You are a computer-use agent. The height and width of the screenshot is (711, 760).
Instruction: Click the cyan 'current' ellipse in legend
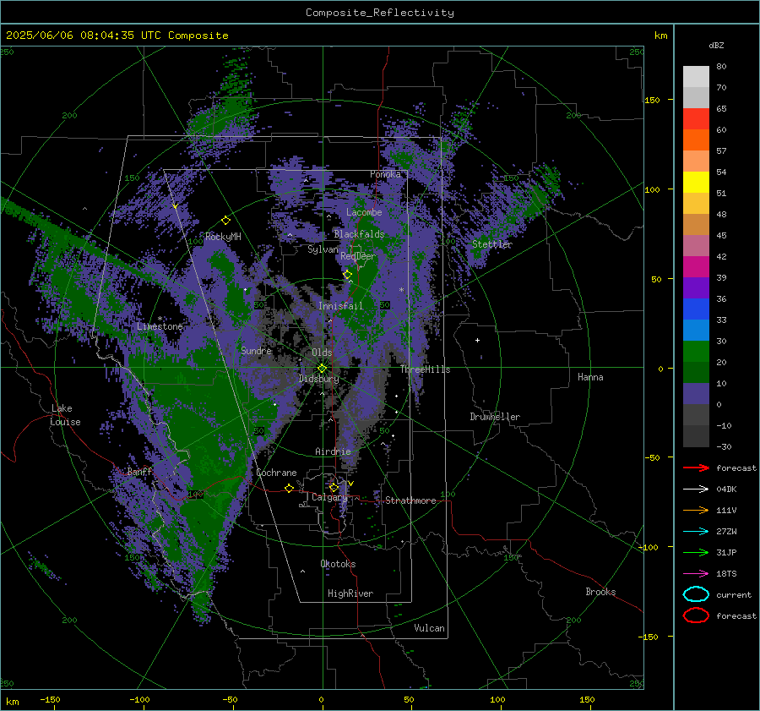tap(696, 594)
